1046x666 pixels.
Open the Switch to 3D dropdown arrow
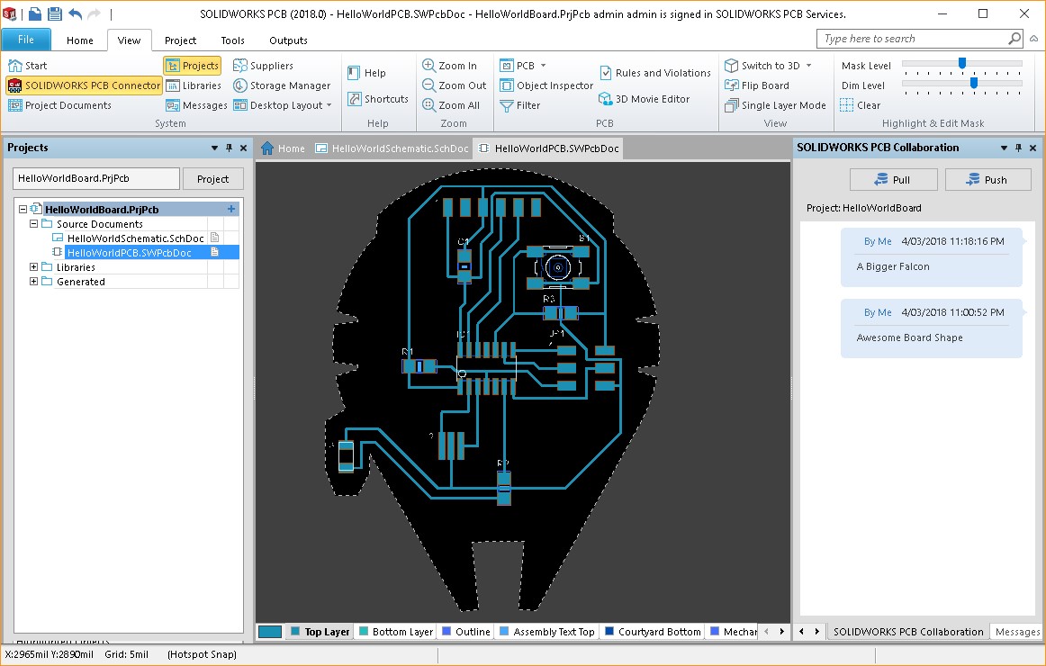click(x=808, y=66)
